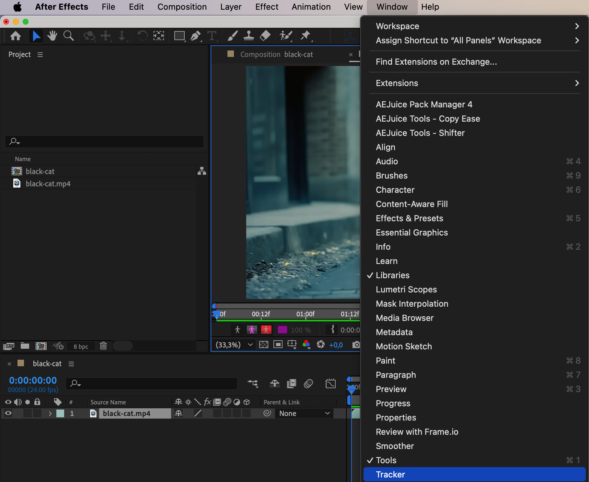Toggle the Tools panel off
This screenshot has width=589, height=482.
click(386, 460)
